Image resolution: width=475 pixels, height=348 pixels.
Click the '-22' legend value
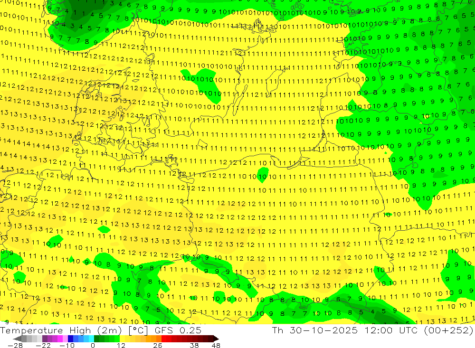(x=43, y=346)
